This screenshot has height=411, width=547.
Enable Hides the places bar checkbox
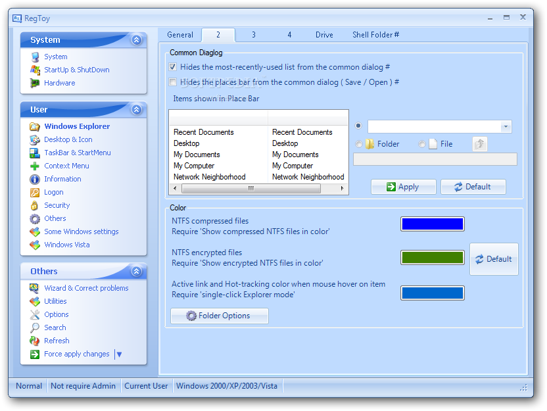(173, 82)
